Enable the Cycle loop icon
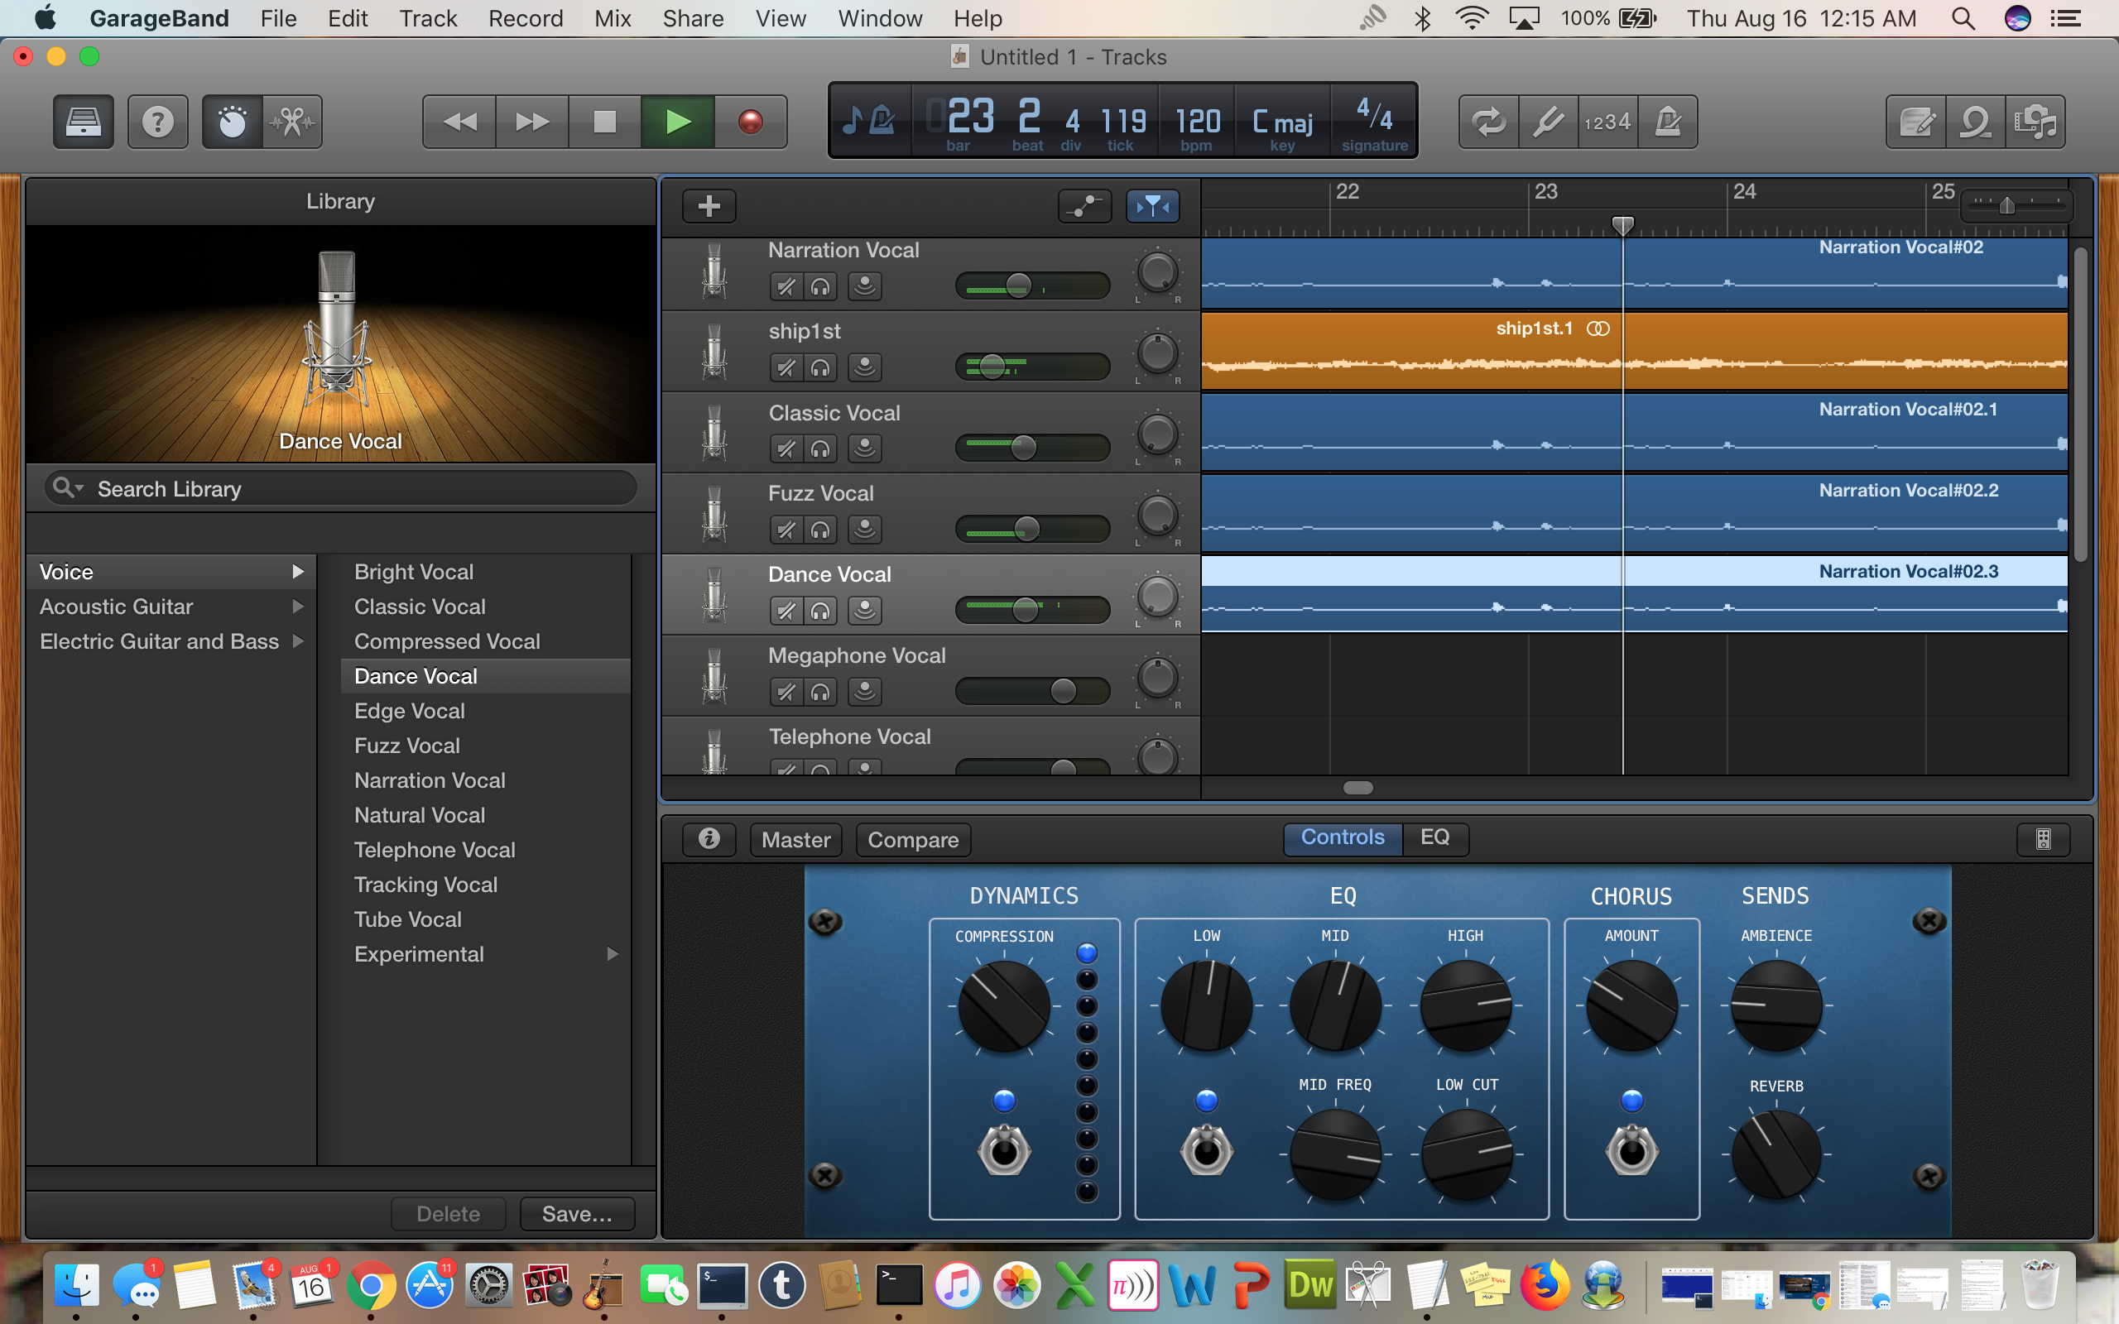The height and width of the screenshot is (1324, 2119). click(1487, 122)
